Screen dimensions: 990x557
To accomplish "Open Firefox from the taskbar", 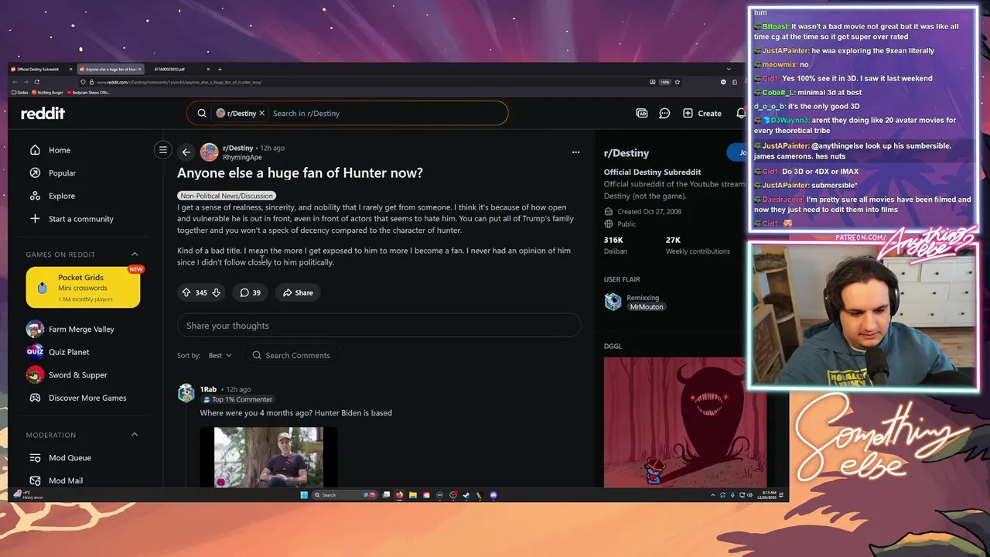I will (x=399, y=495).
